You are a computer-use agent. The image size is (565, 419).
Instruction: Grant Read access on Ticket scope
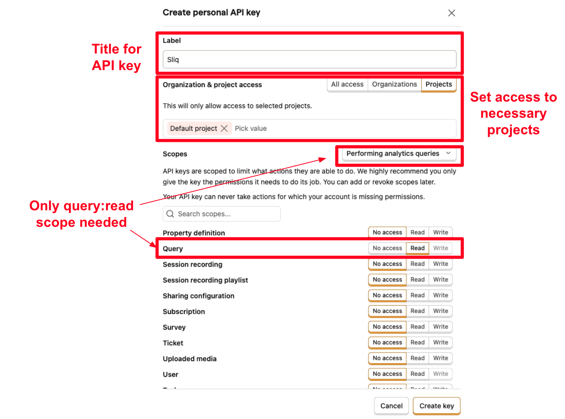tap(417, 343)
